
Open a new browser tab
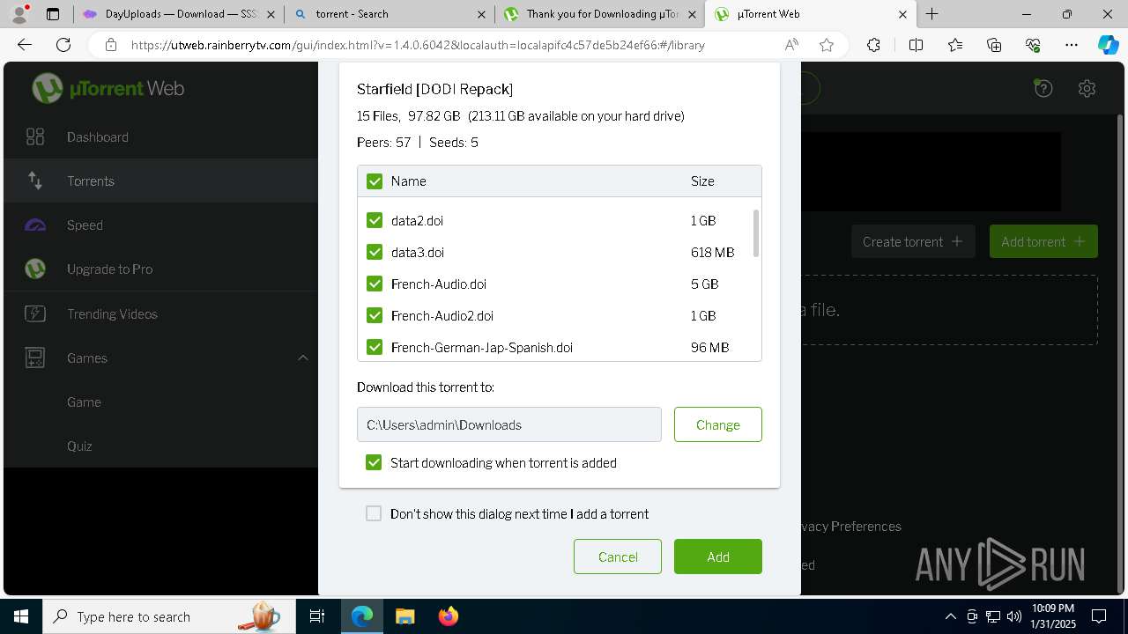tap(931, 14)
